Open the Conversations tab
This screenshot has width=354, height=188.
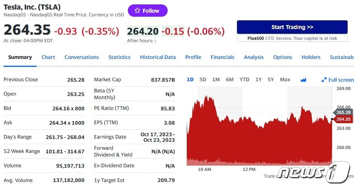click(x=82, y=57)
